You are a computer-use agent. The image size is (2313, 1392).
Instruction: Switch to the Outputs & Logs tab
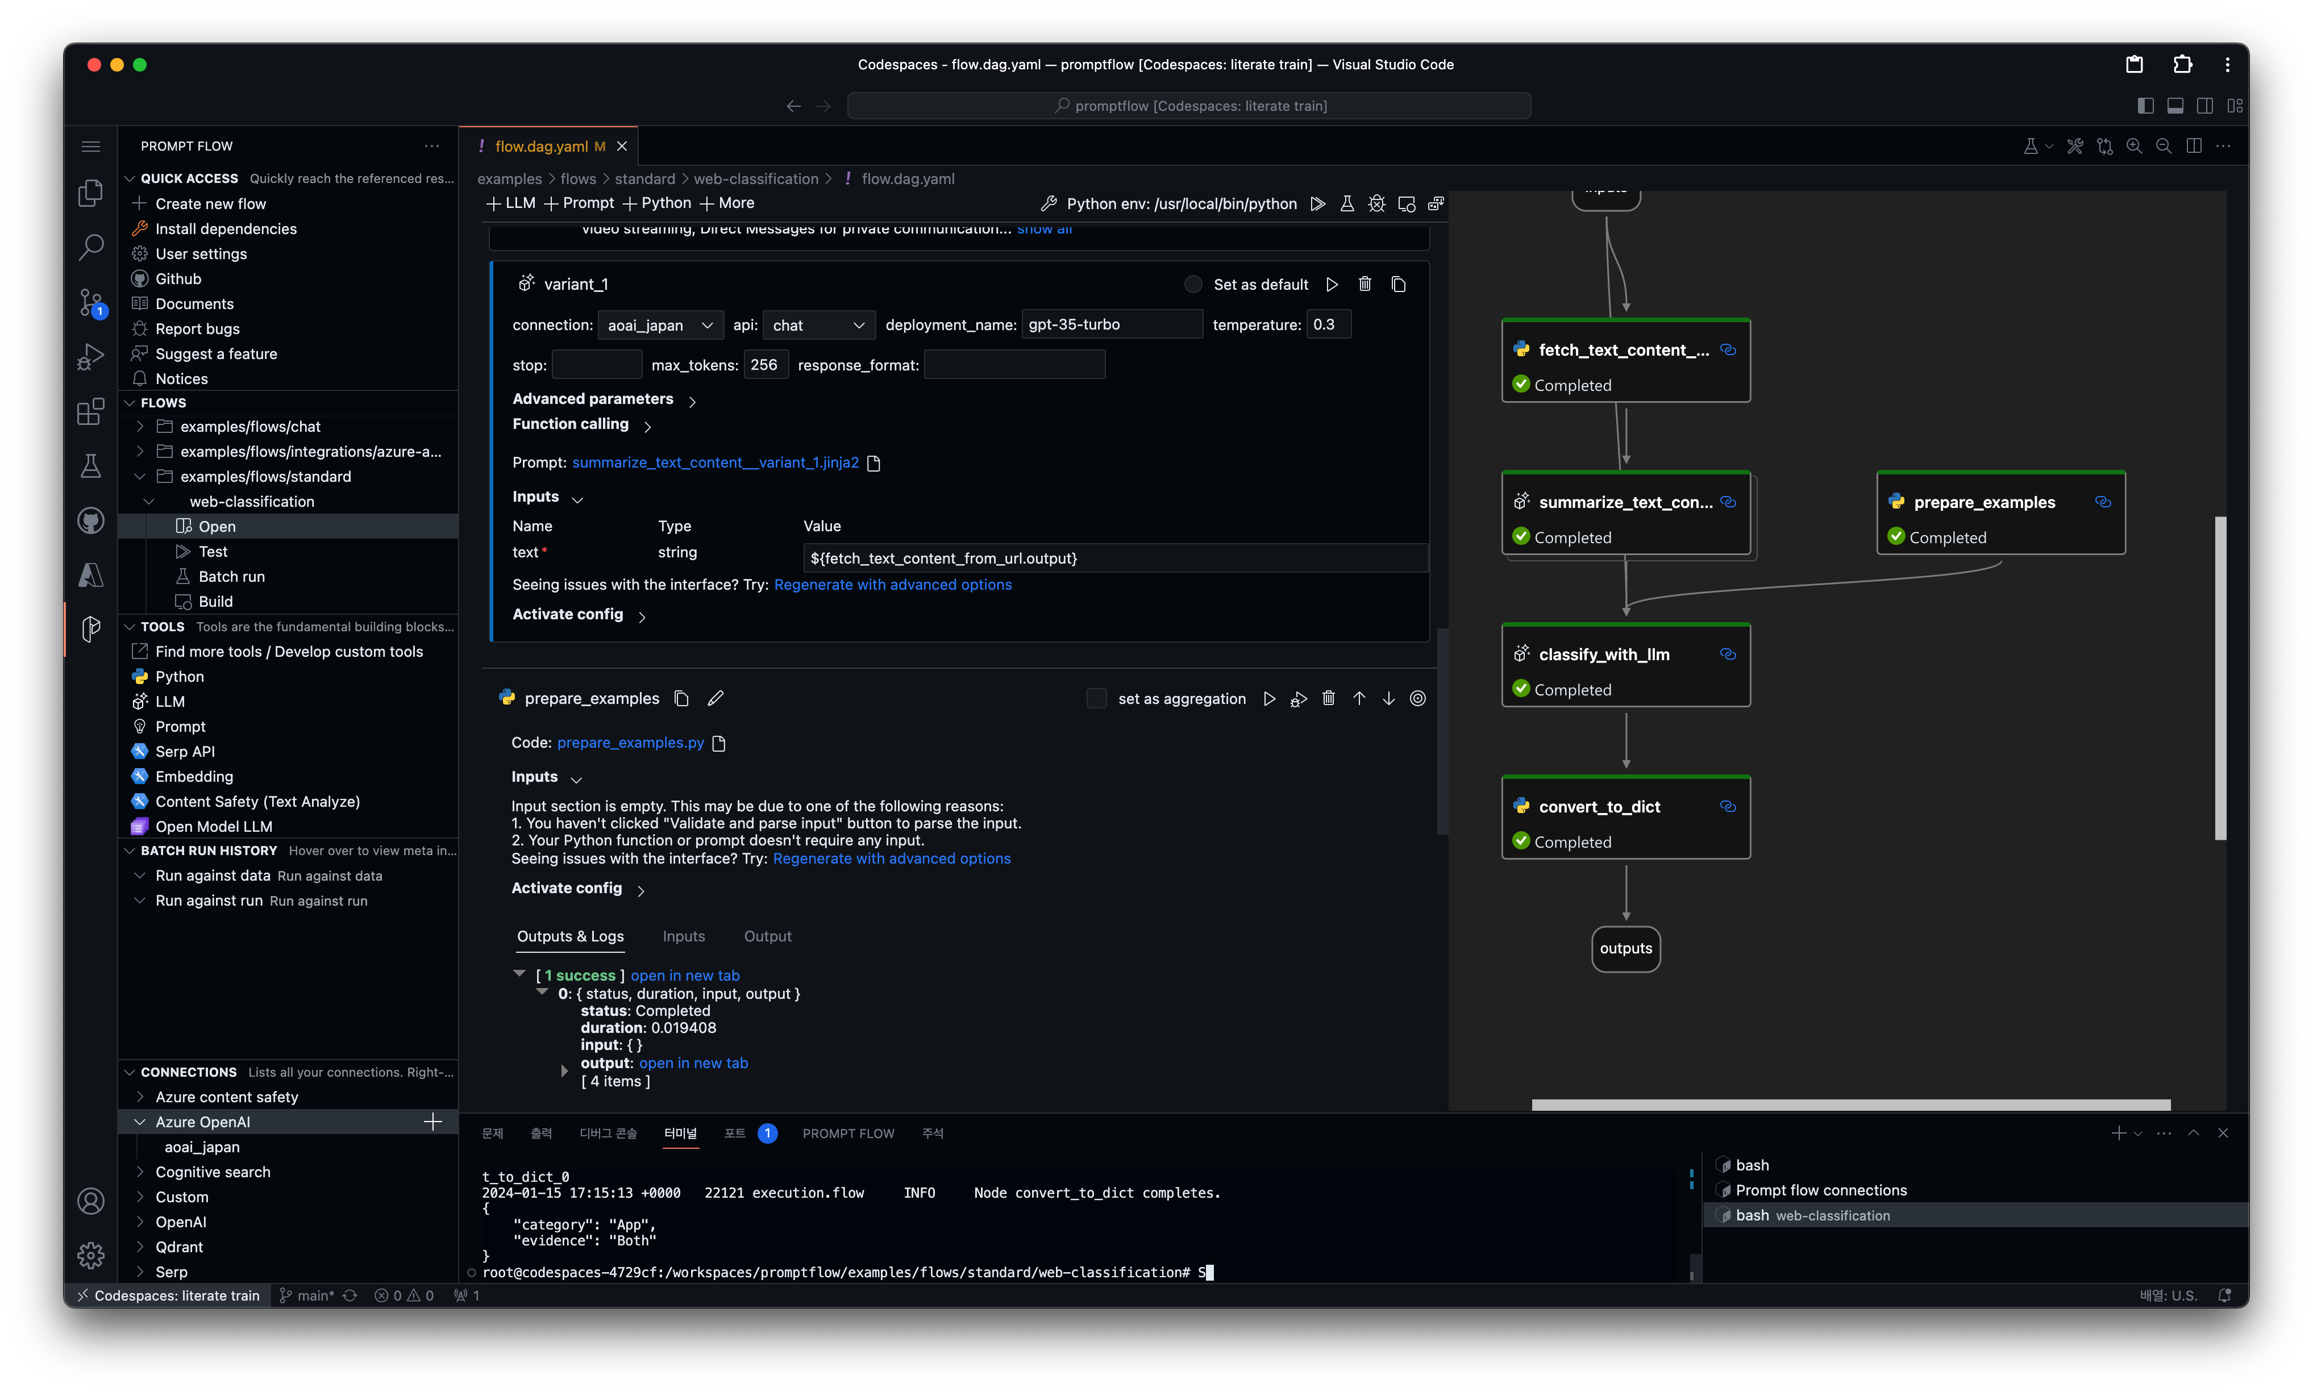pos(570,936)
